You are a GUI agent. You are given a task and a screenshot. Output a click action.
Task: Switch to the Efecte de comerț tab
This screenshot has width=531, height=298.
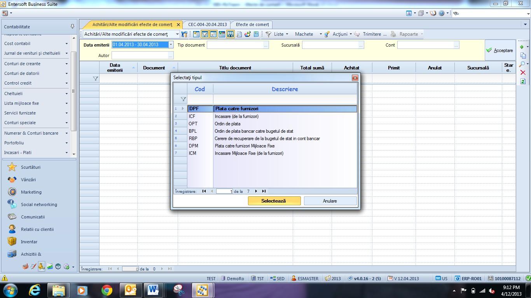[x=252, y=24]
